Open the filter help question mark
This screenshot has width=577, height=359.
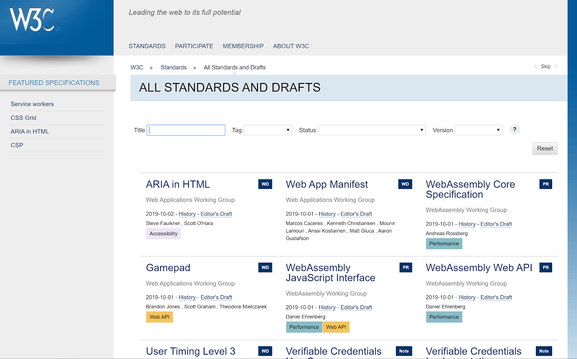coord(515,129)
